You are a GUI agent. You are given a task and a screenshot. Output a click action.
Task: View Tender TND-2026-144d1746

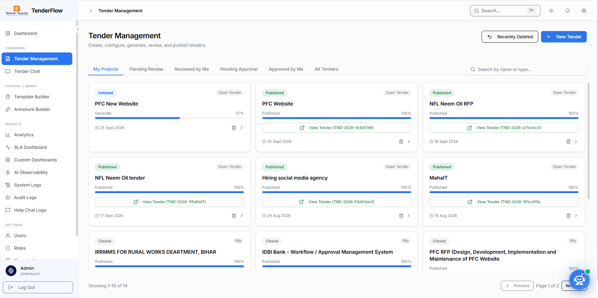337,128
